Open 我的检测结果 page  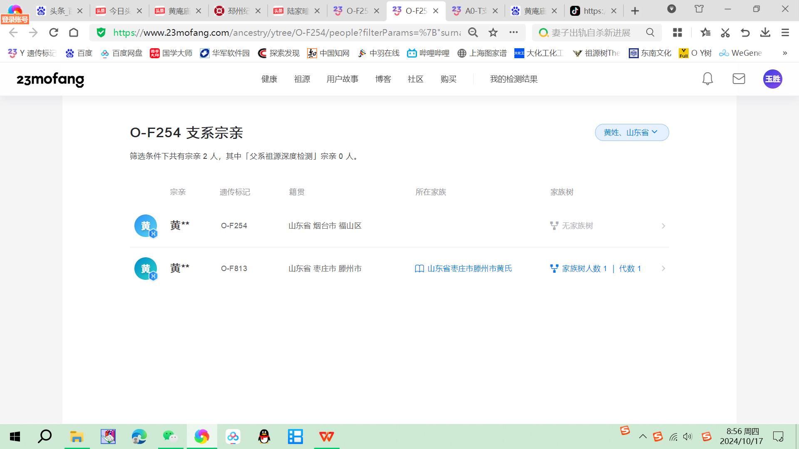pos(514,79)
